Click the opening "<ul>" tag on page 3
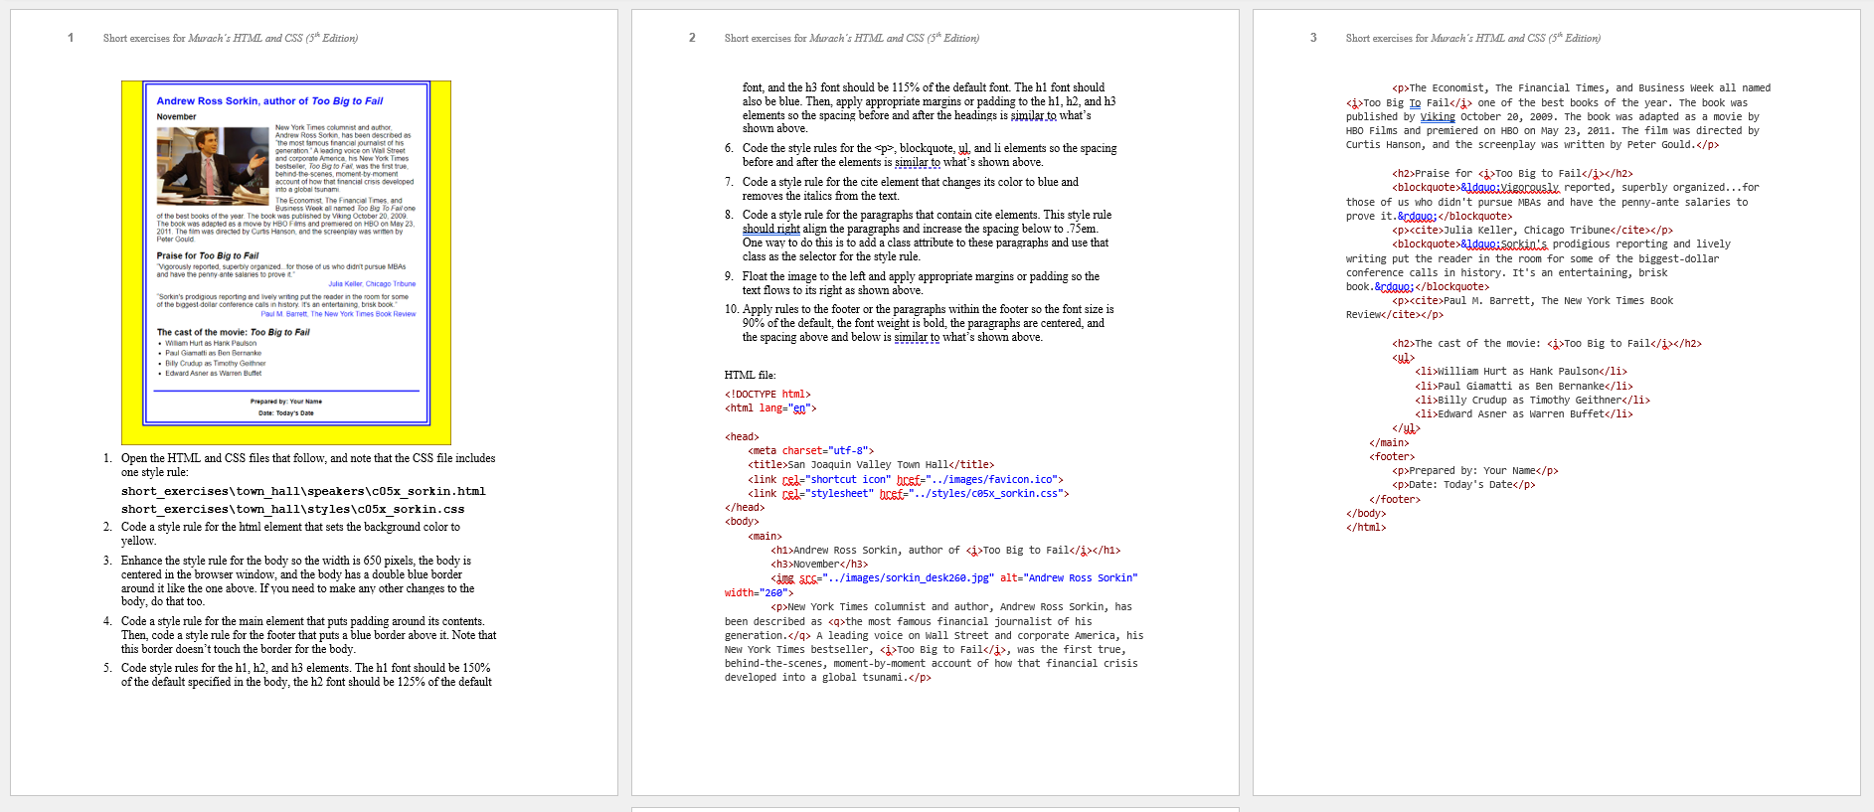The image size is (1874, 812). [x=1404, y=358]
